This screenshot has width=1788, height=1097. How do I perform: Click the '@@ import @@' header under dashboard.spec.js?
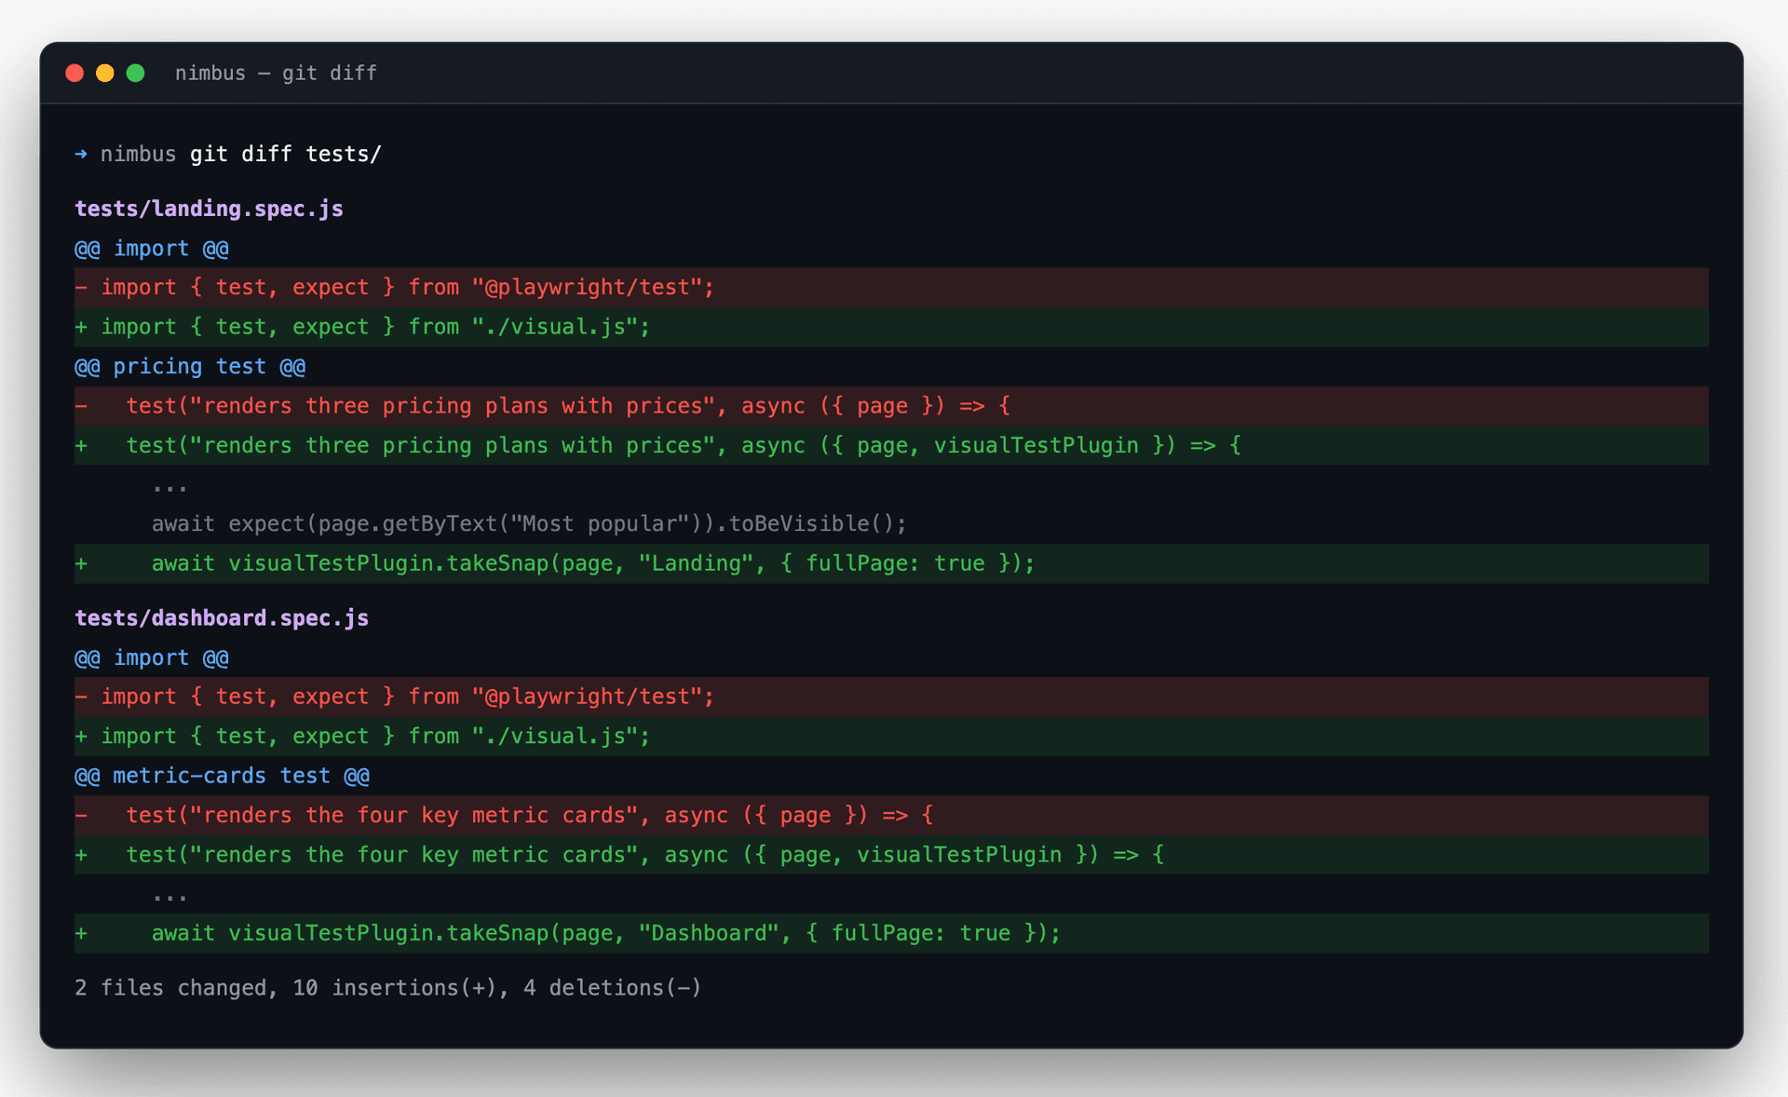(152, 657)
